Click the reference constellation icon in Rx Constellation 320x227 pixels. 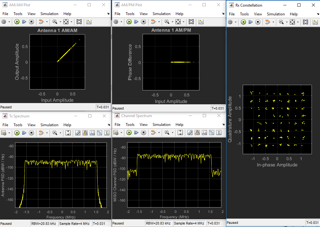[x=305, y=22]
